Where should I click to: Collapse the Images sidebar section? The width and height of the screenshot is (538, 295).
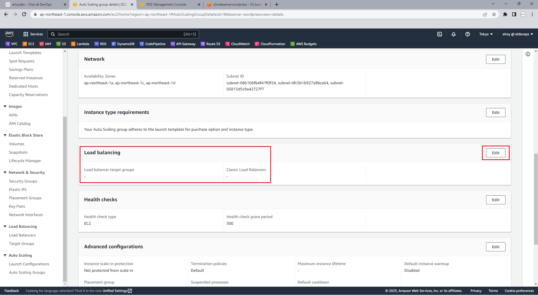click(5, 106)
